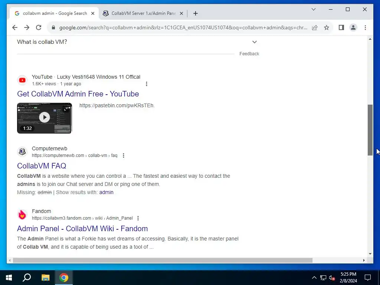
Task: Open a new tab with the plus button
Action: [x=196, y=14]
